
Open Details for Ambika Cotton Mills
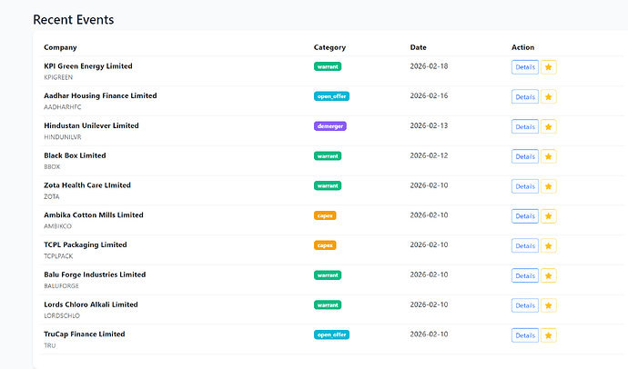[524, 216]
